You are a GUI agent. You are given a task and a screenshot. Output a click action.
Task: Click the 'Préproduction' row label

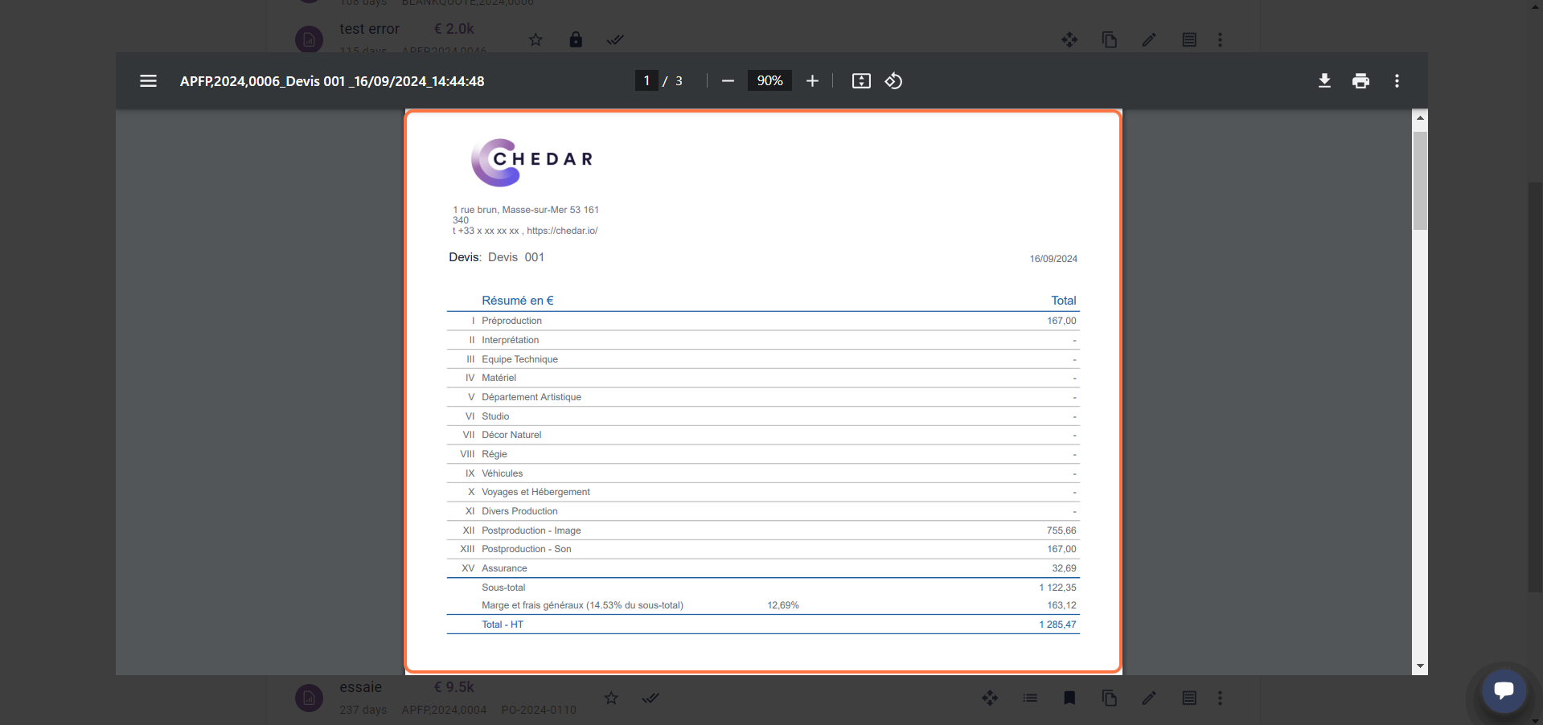pyautogui.click(x=511, y=321)
